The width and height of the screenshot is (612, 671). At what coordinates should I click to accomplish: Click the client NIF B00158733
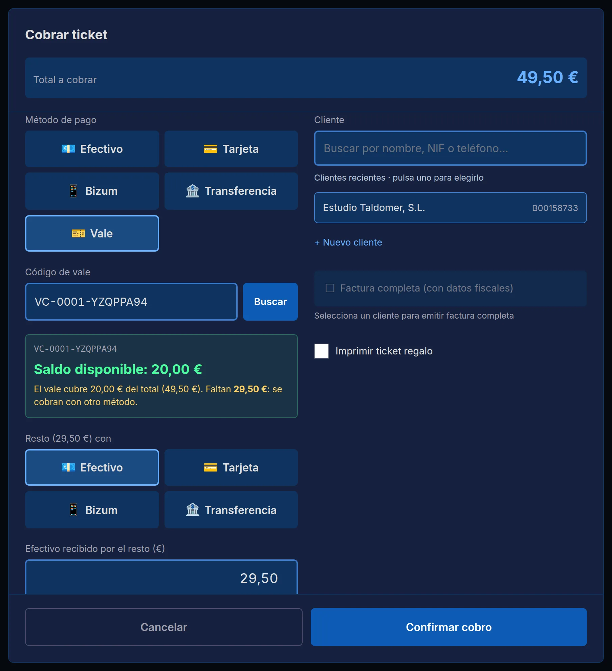coord(555,208)
